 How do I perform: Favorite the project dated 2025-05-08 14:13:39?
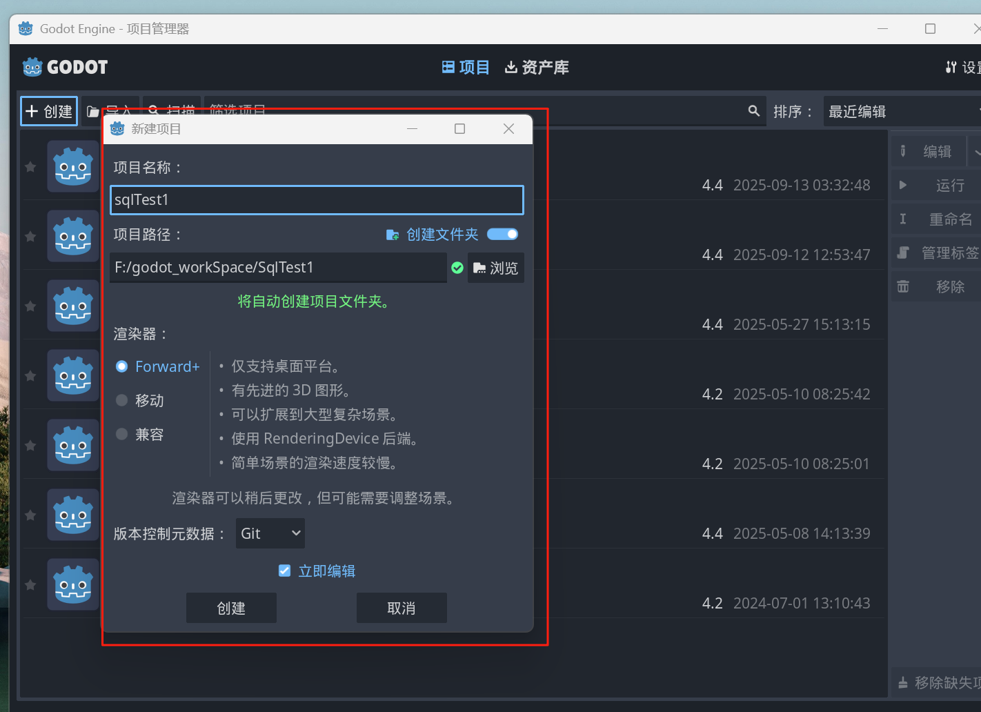[30, 515]
